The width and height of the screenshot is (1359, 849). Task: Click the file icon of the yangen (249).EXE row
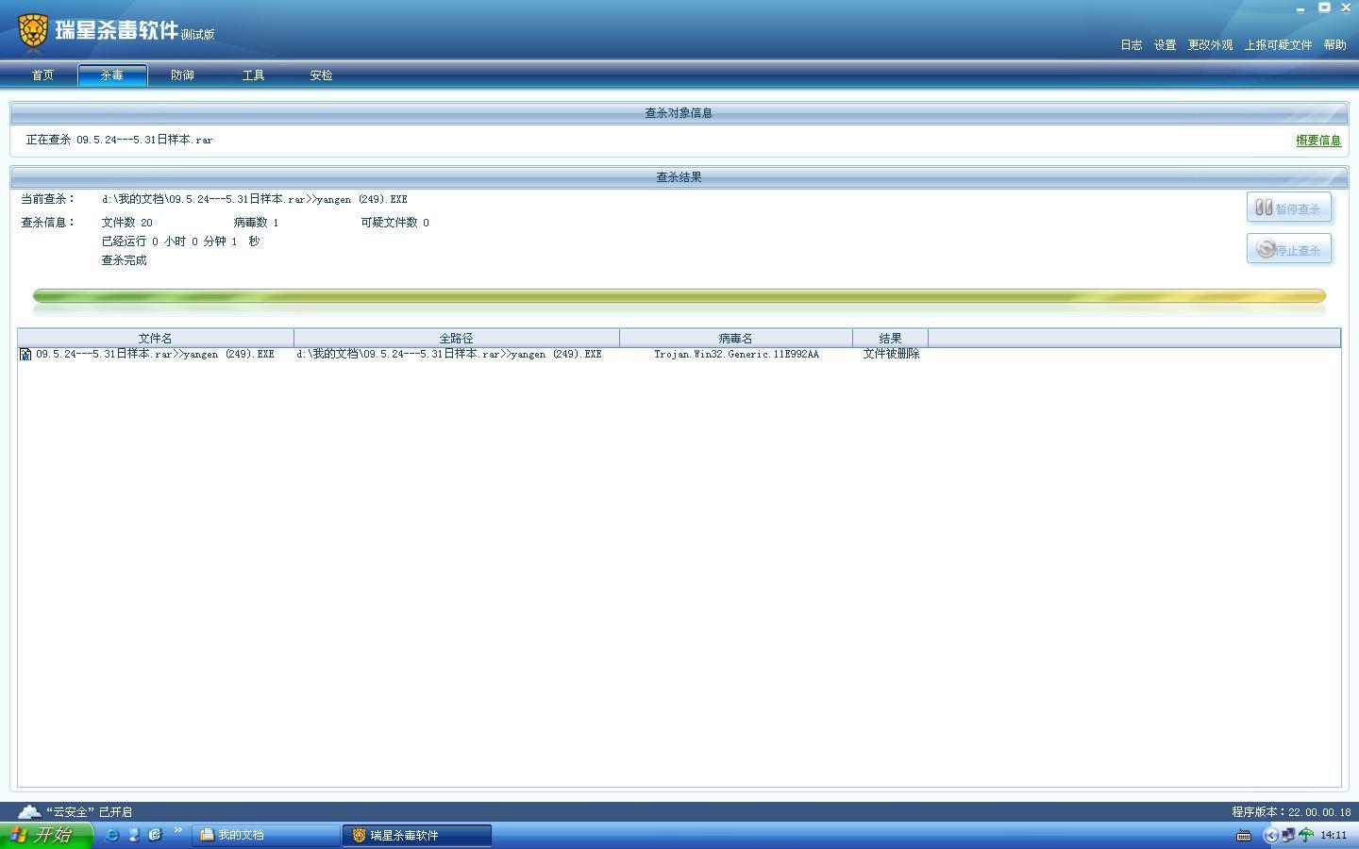click(x=25, y=354)
